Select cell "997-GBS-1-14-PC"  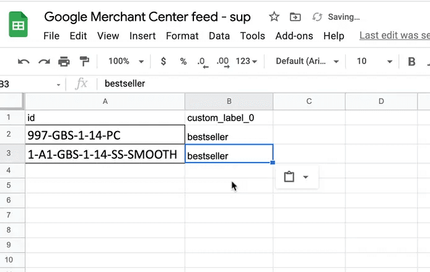(x=105, y=135)
